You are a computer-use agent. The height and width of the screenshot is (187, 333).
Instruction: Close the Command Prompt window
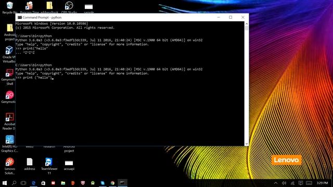[243, 17]
